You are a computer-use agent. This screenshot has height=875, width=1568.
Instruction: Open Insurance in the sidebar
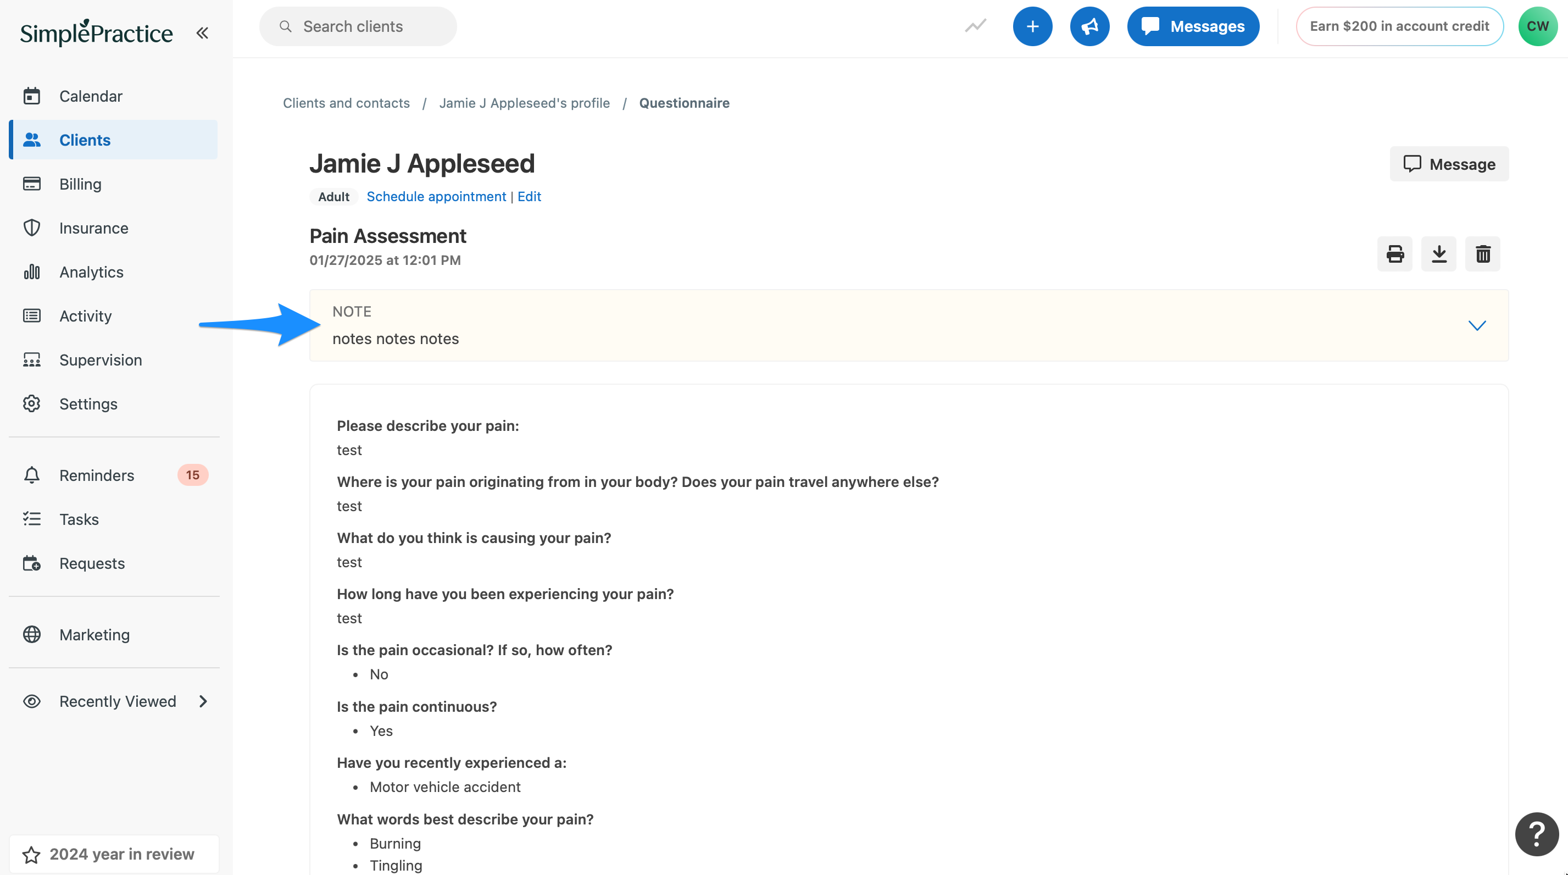pos(113,228)
